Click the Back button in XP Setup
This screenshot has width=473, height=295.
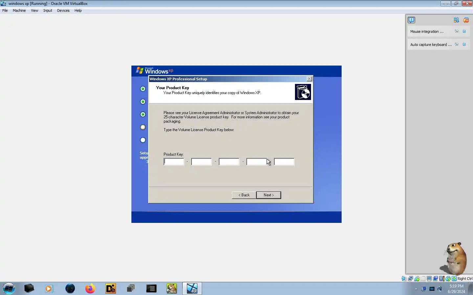pyautogui.click(x=244, y=195)
